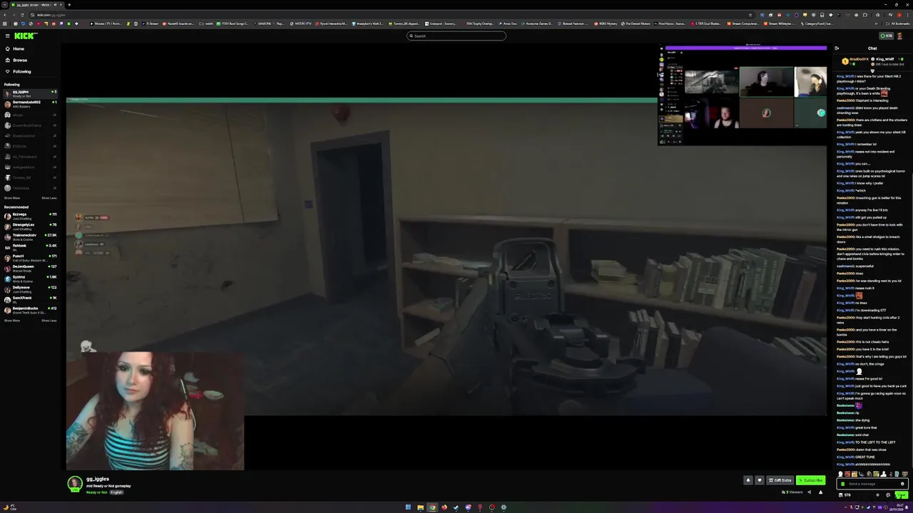Click the green badge icon in chat input
The width and height of the screenshot is (913, 513).
coord(843,484)
